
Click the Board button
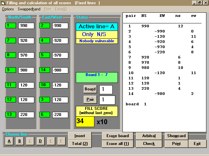pyautogui.click(x=90, y=89)
